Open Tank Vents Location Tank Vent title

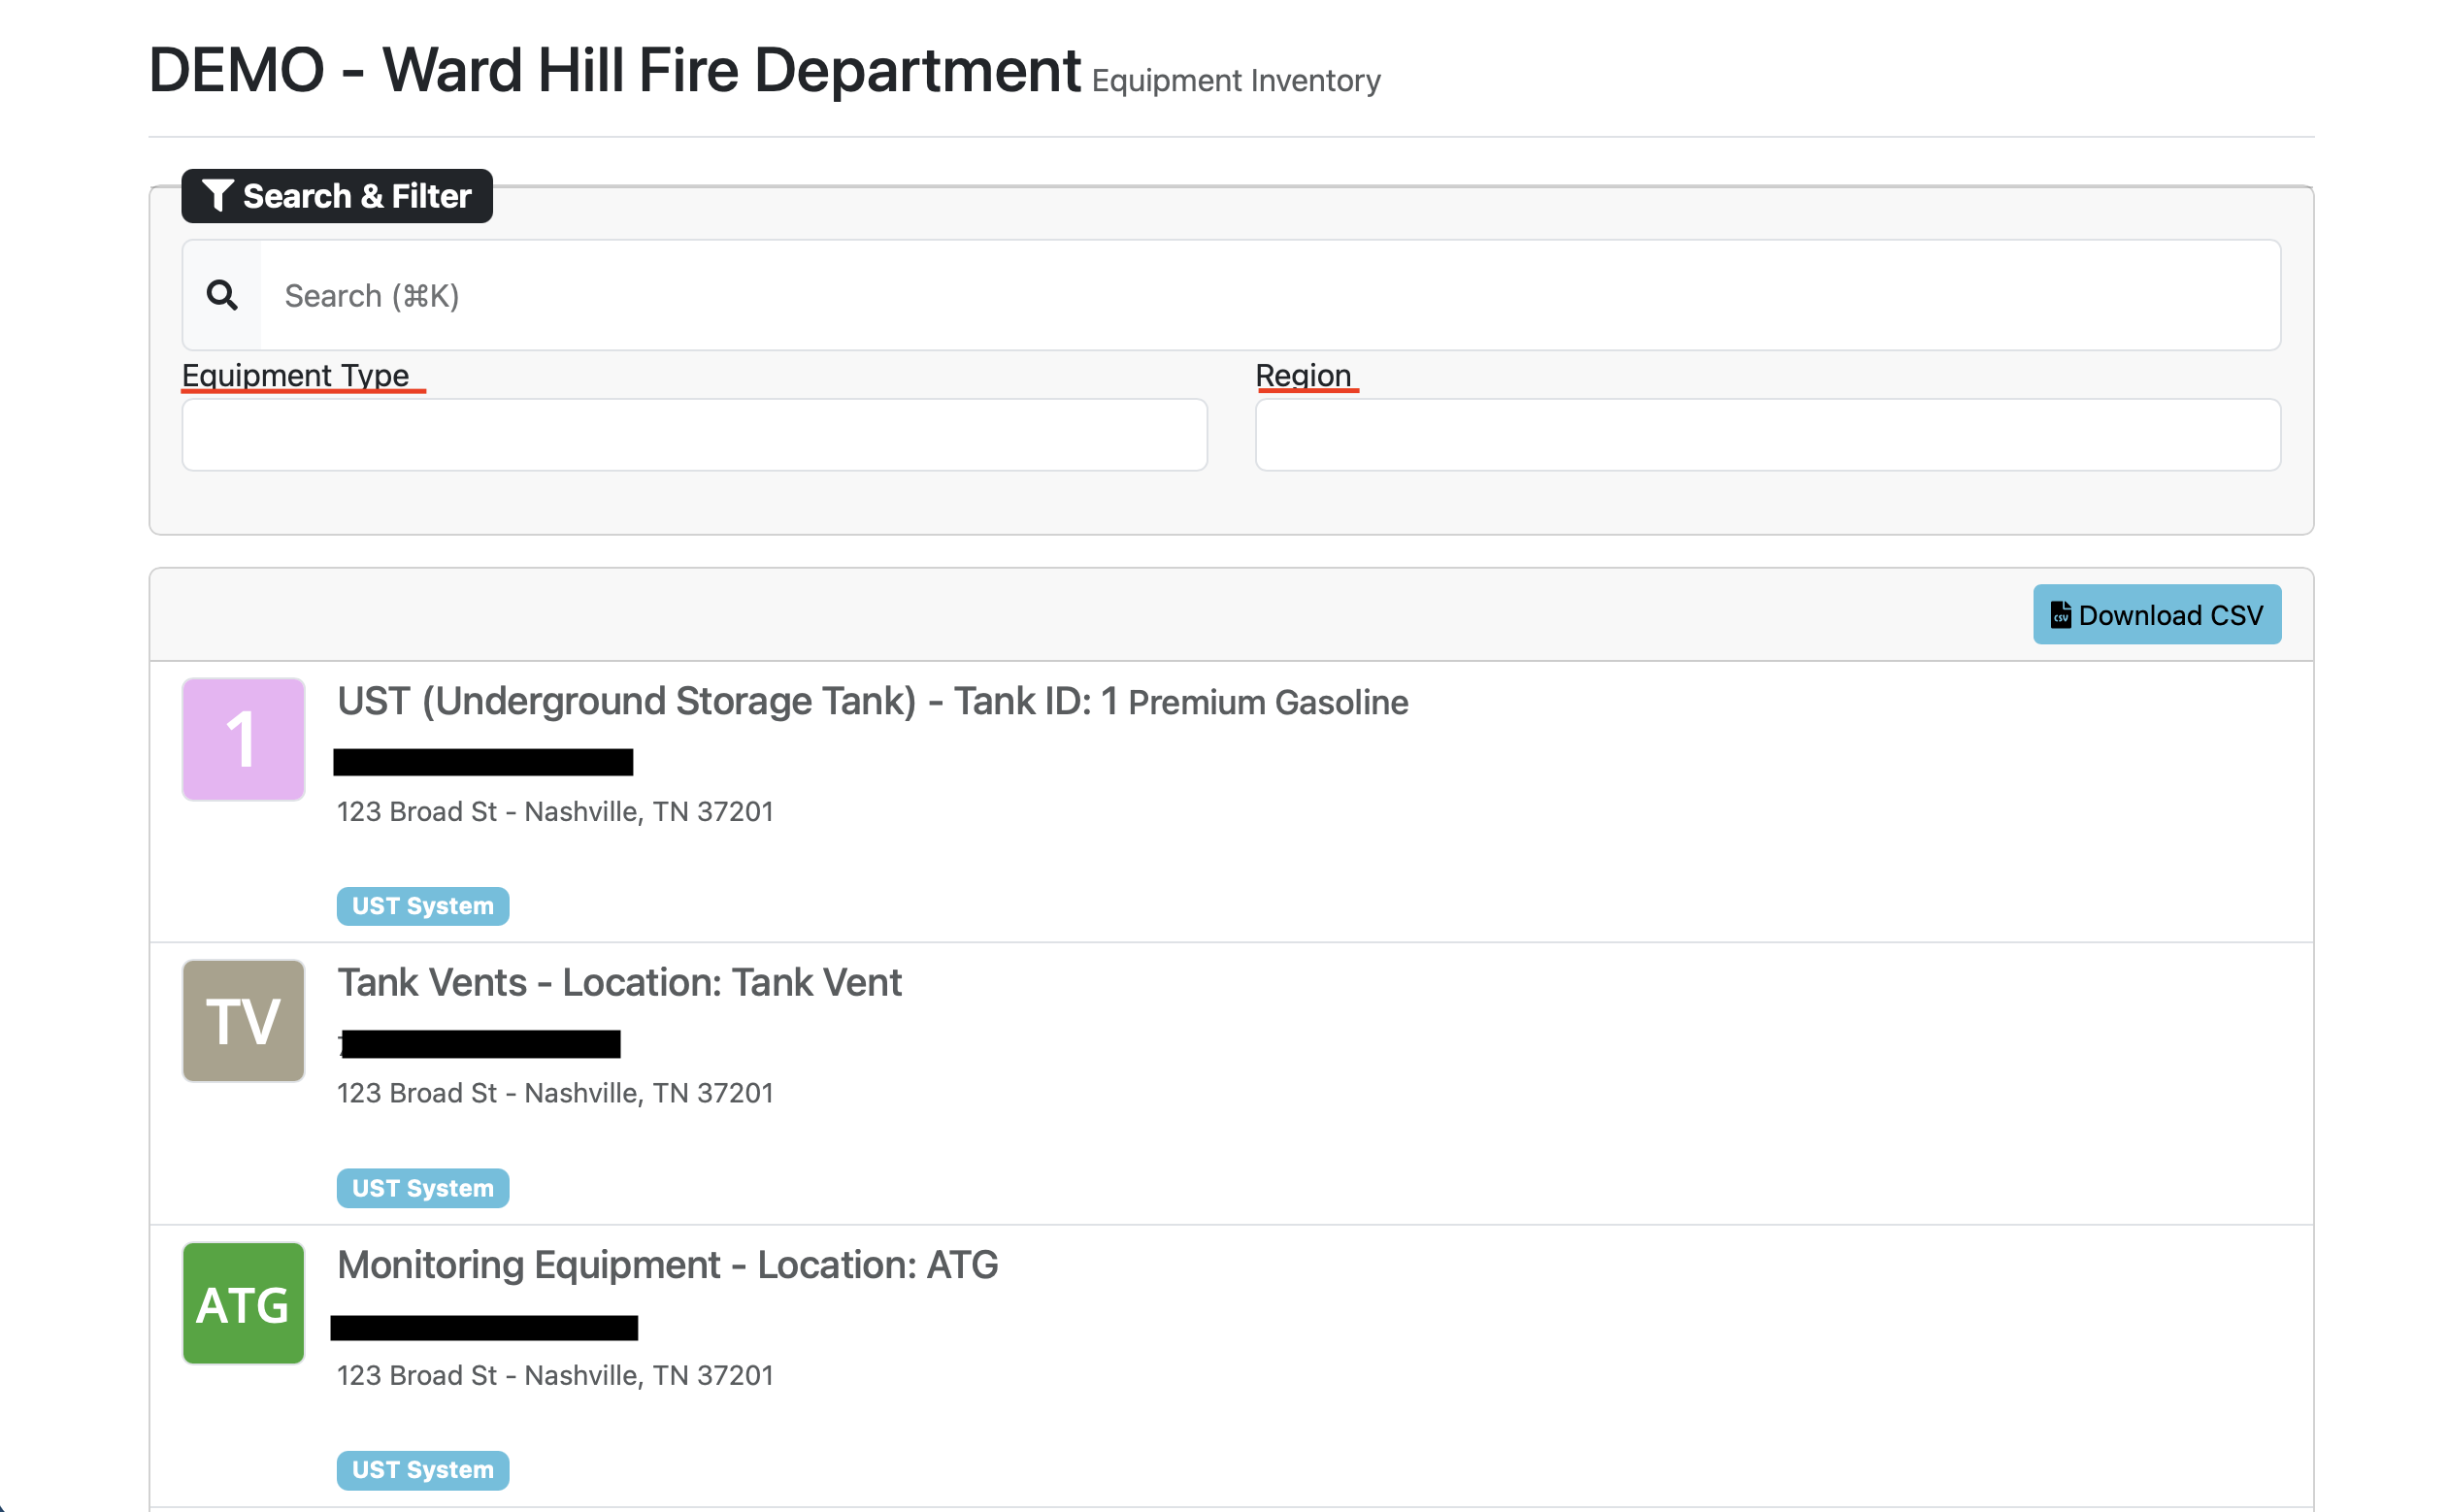point(619,983)
